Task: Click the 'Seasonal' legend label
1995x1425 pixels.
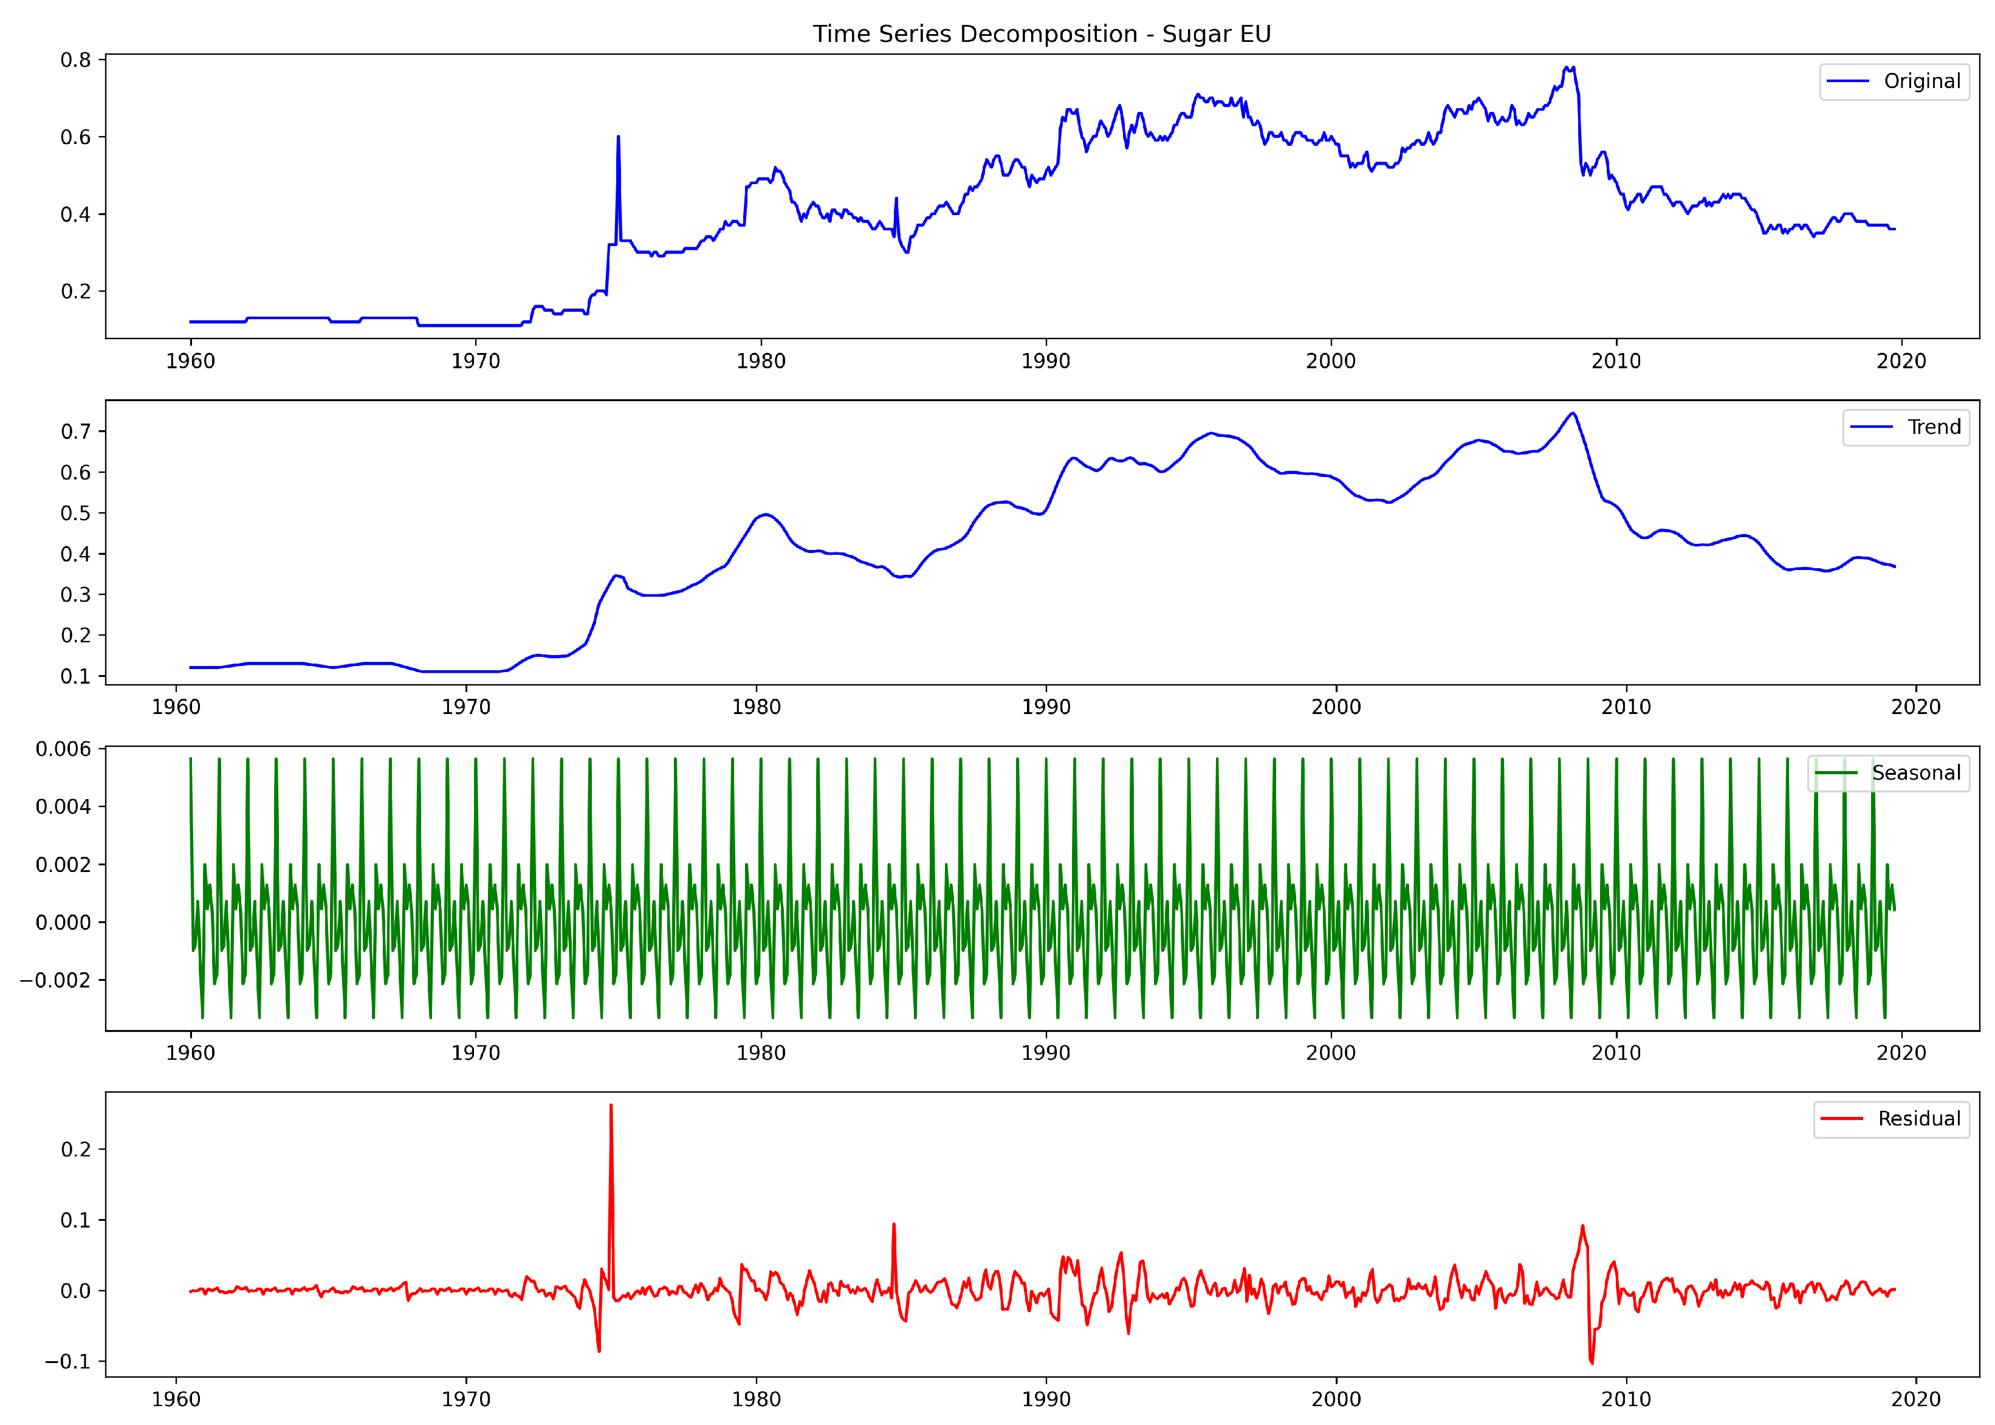Action: 1916,773
